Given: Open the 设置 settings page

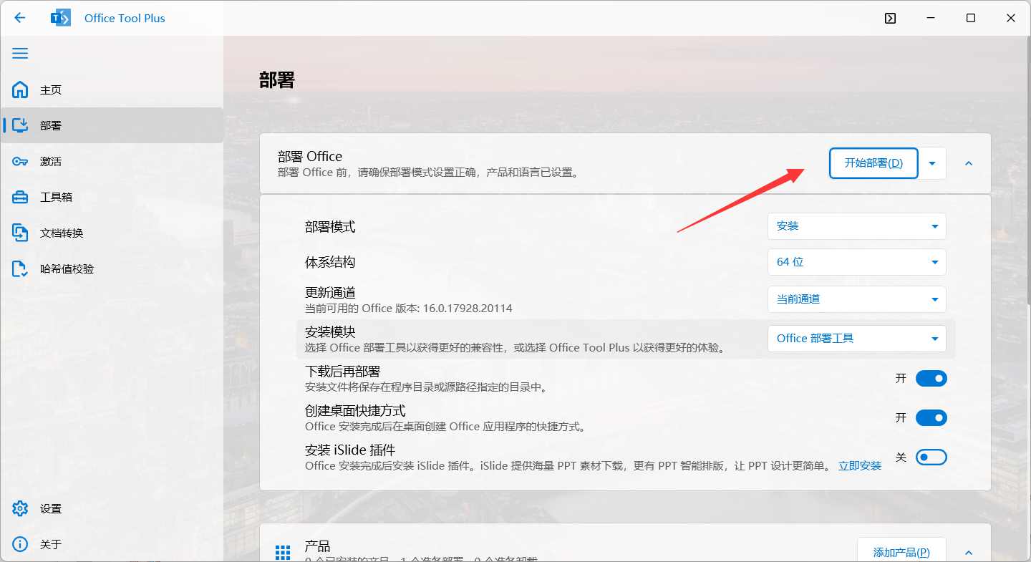Looking at the screenshot, I should pos(50,509).
